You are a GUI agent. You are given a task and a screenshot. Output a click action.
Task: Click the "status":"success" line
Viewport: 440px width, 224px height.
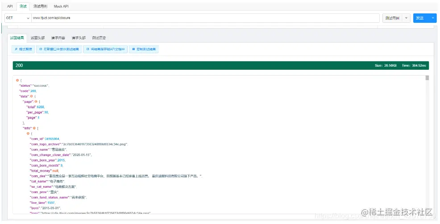33,86
